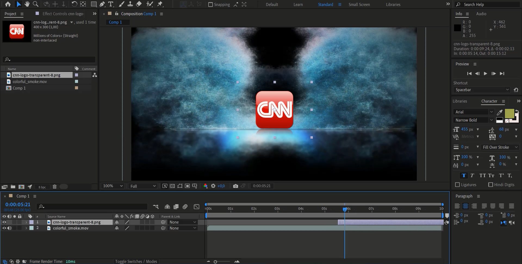Select the Puppet Pin tool
522x264 pixels.
tap(160, 4)
